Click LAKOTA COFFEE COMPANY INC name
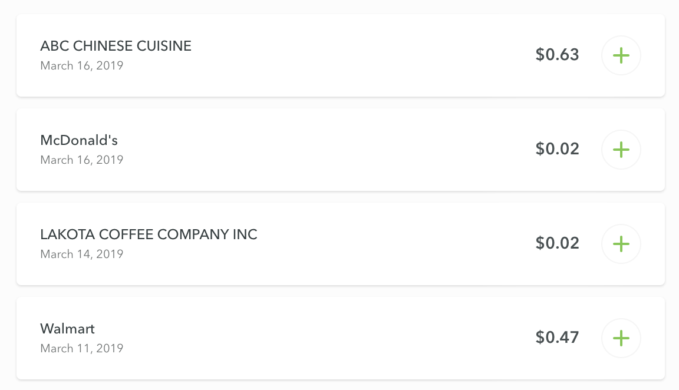 coord(149,234)
